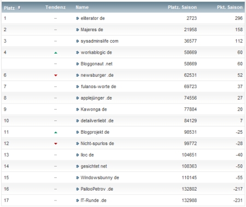Select the season rank value 110145

[189, 177]
